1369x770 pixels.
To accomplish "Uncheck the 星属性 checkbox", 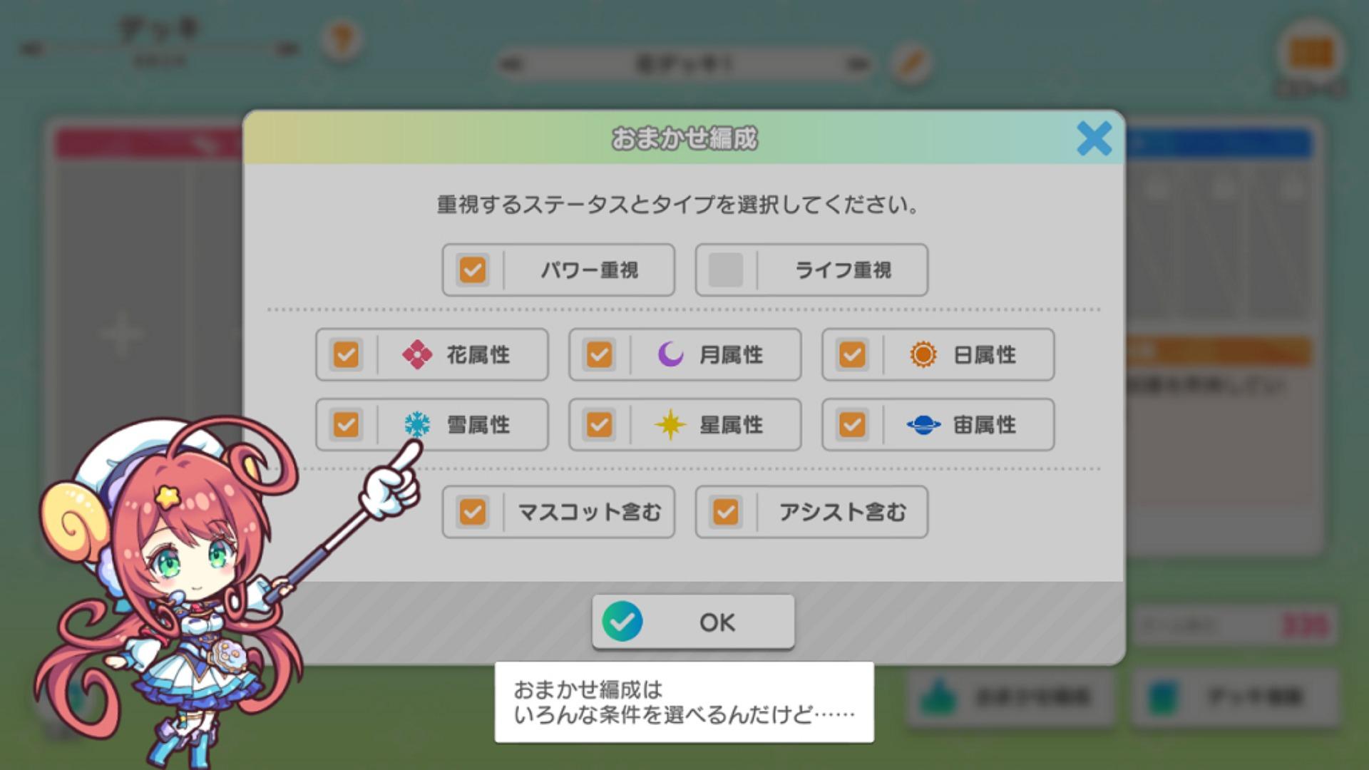I will pyautogui.click(x=599, y=425).
